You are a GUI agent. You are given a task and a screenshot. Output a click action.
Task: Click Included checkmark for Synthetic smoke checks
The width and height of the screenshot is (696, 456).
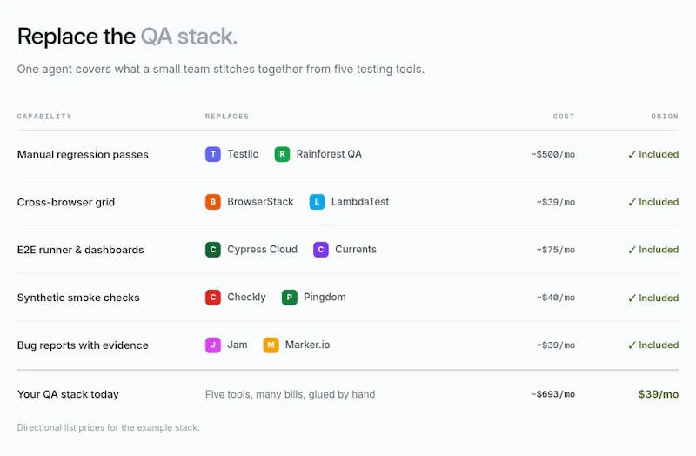(653, 298)
